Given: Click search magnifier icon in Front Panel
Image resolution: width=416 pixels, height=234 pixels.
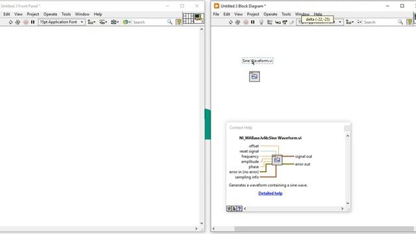Looking at the screenshot, I should (170, 22).
